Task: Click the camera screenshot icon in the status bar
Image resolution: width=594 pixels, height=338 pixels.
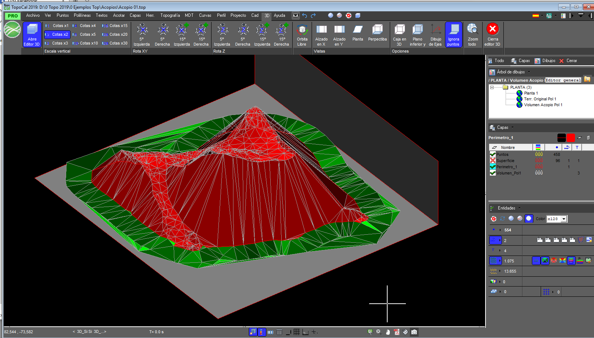Action: (414, 332)
